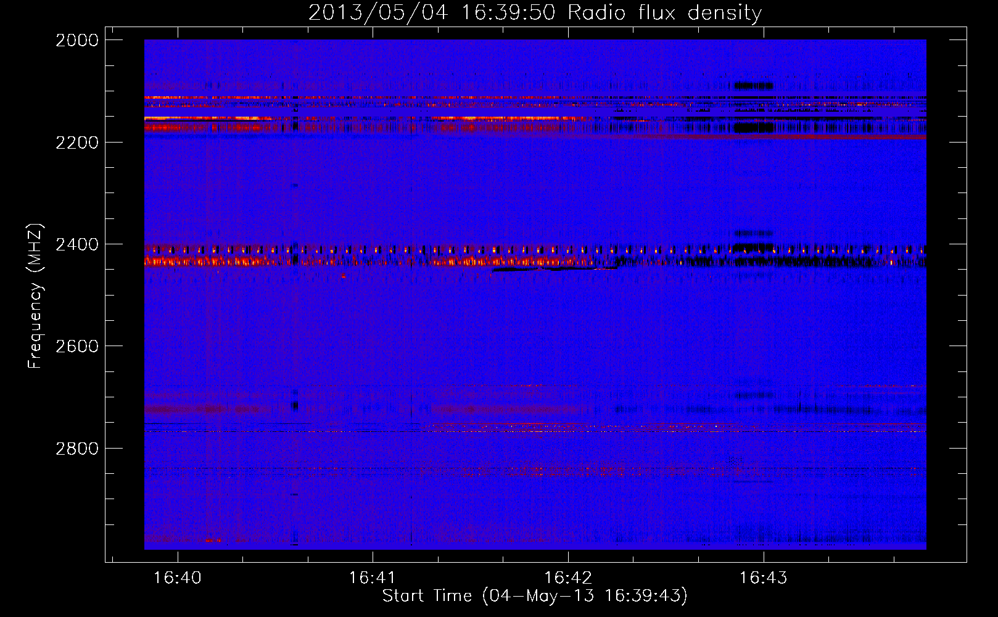Click the '2000' frequency axis label
Viewport: 998px width, 617px height.
click(77, 40)
